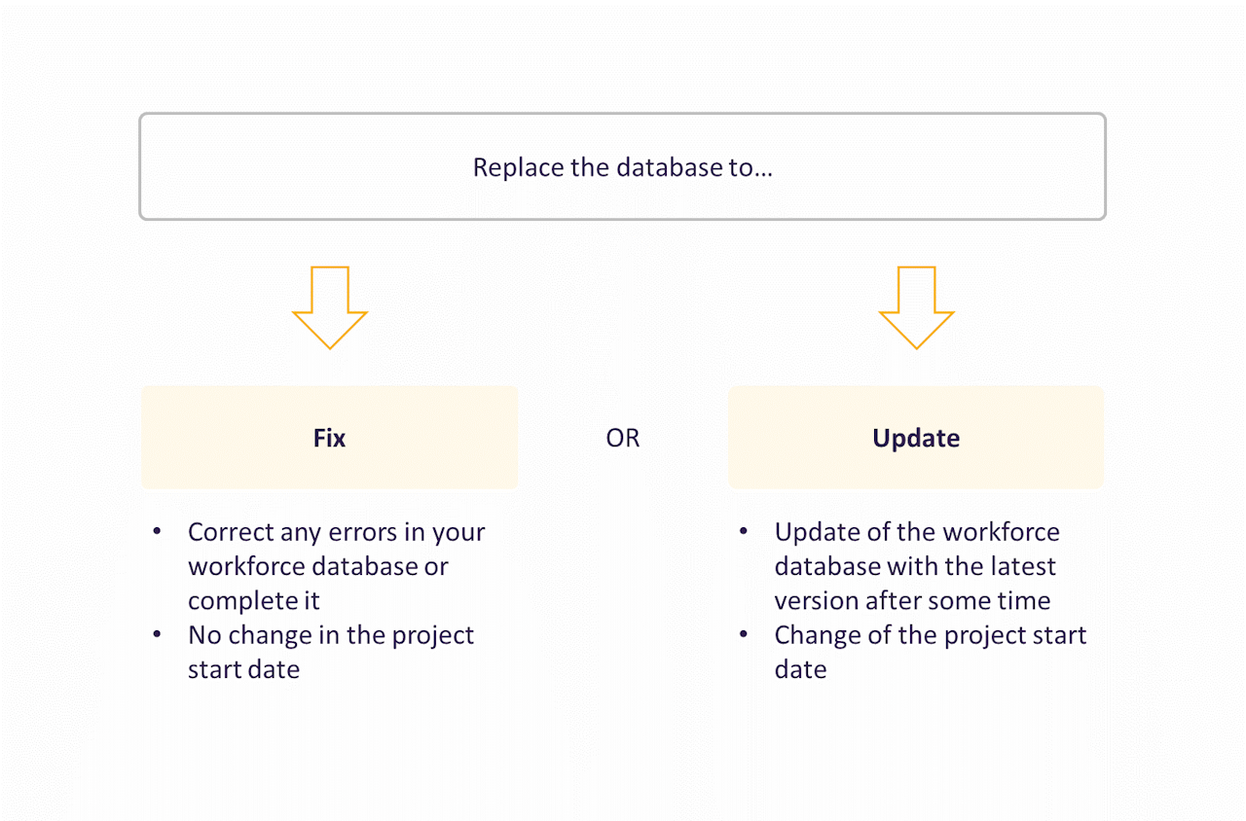The width and height of the screenshot is (1246, 821).
Task: Click the line "Update of the workforce"
Action: (x=917, y=532)
